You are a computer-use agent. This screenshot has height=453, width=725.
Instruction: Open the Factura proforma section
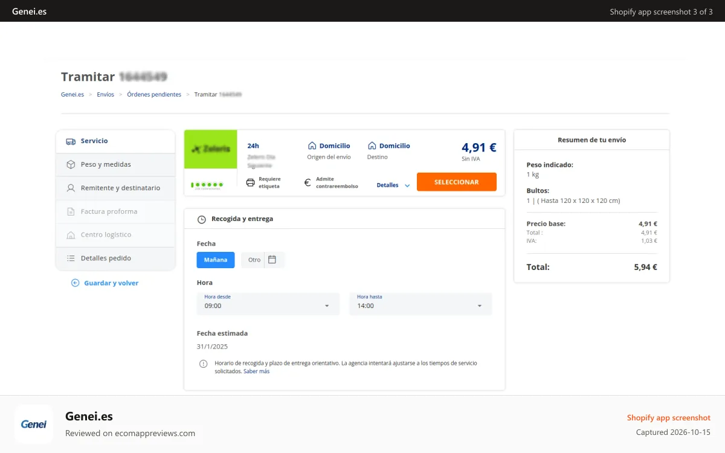(115, 211)
